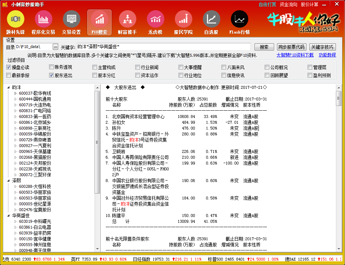Click the 同步股票代码 button
Image resolution: width=345 pixels, height=265 pixels.
(x=292, y=47)
